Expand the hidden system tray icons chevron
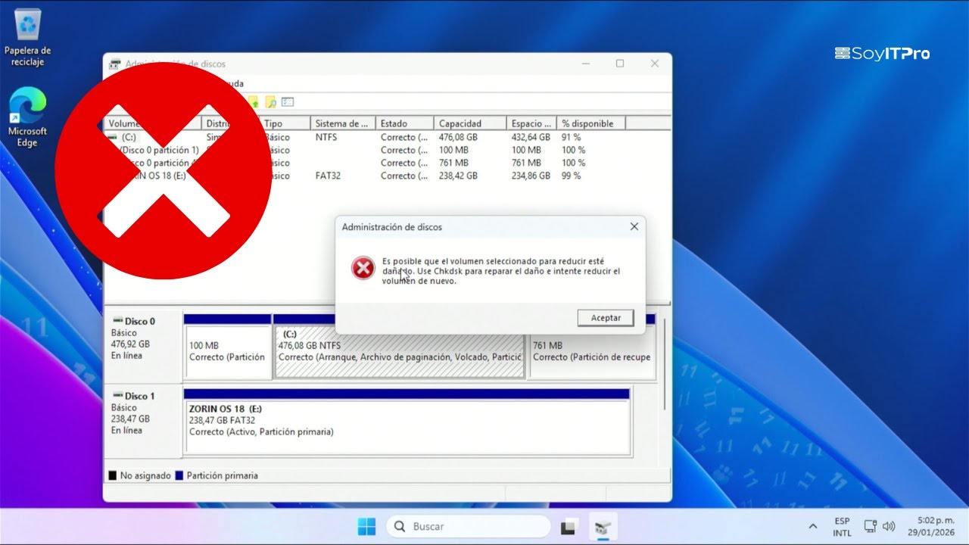Viewport: 969px width, 545px height. [x=813, y=526]
